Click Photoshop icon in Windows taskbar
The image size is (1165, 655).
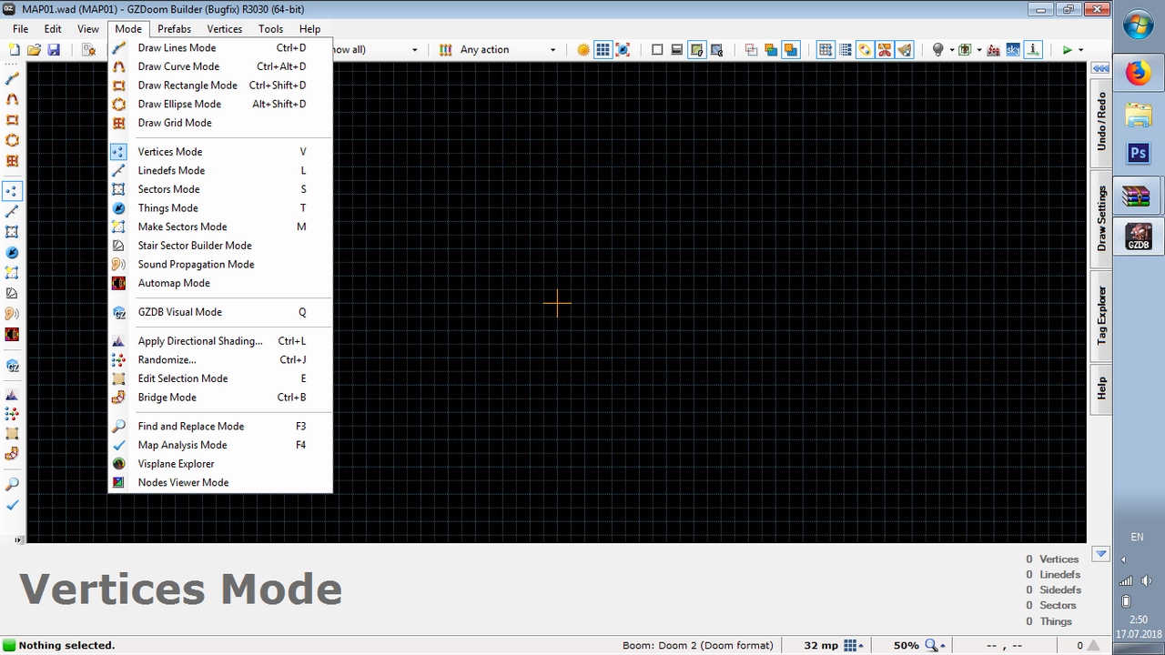1138,154
